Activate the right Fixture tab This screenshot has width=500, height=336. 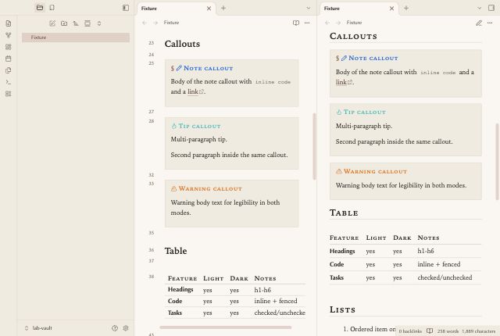[x=359, y=9]
